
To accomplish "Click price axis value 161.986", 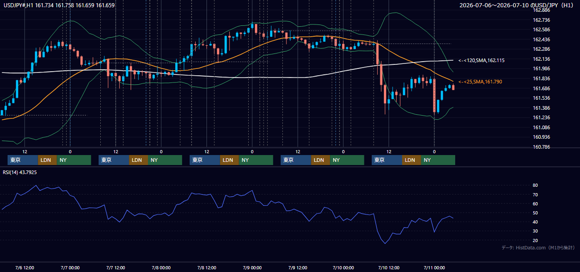I will pyautogui.click(x=542, y=68).
